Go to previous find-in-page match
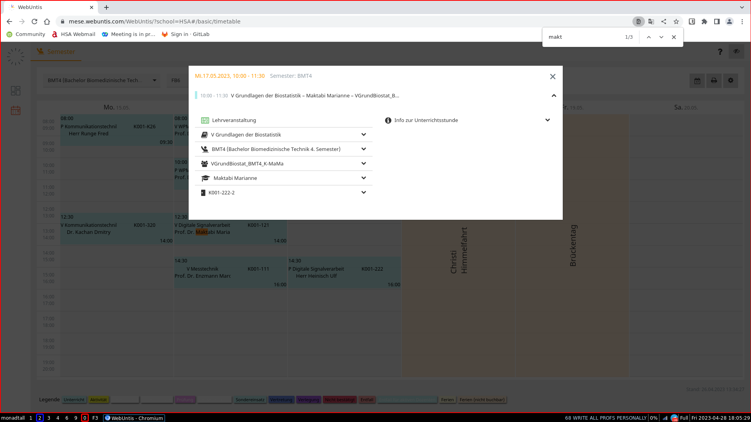 point(648,37)
